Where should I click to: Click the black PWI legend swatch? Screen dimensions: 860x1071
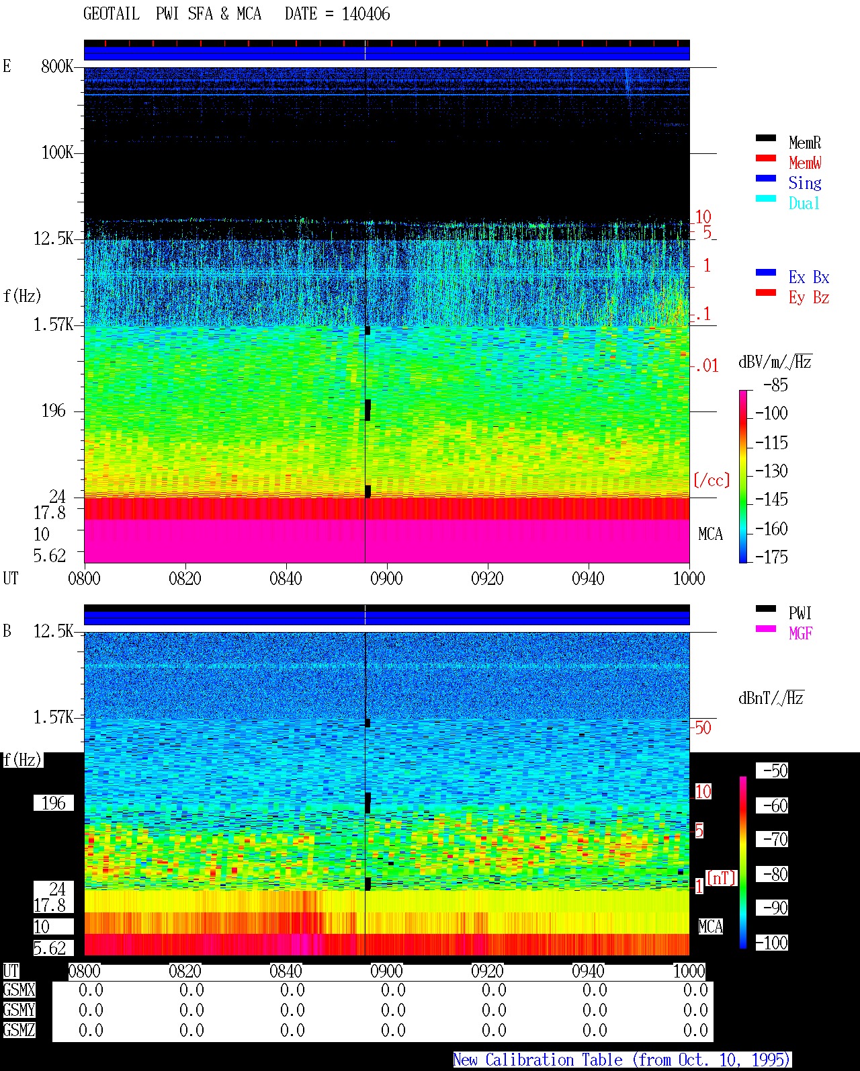766,608
